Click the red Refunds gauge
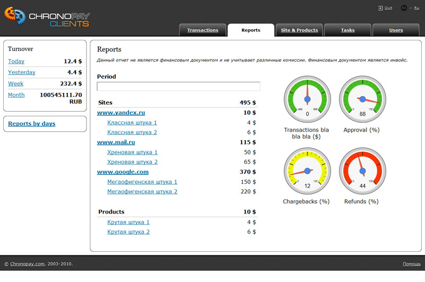Viewport: 425px width, 282px height. click(x=362, y=170)
